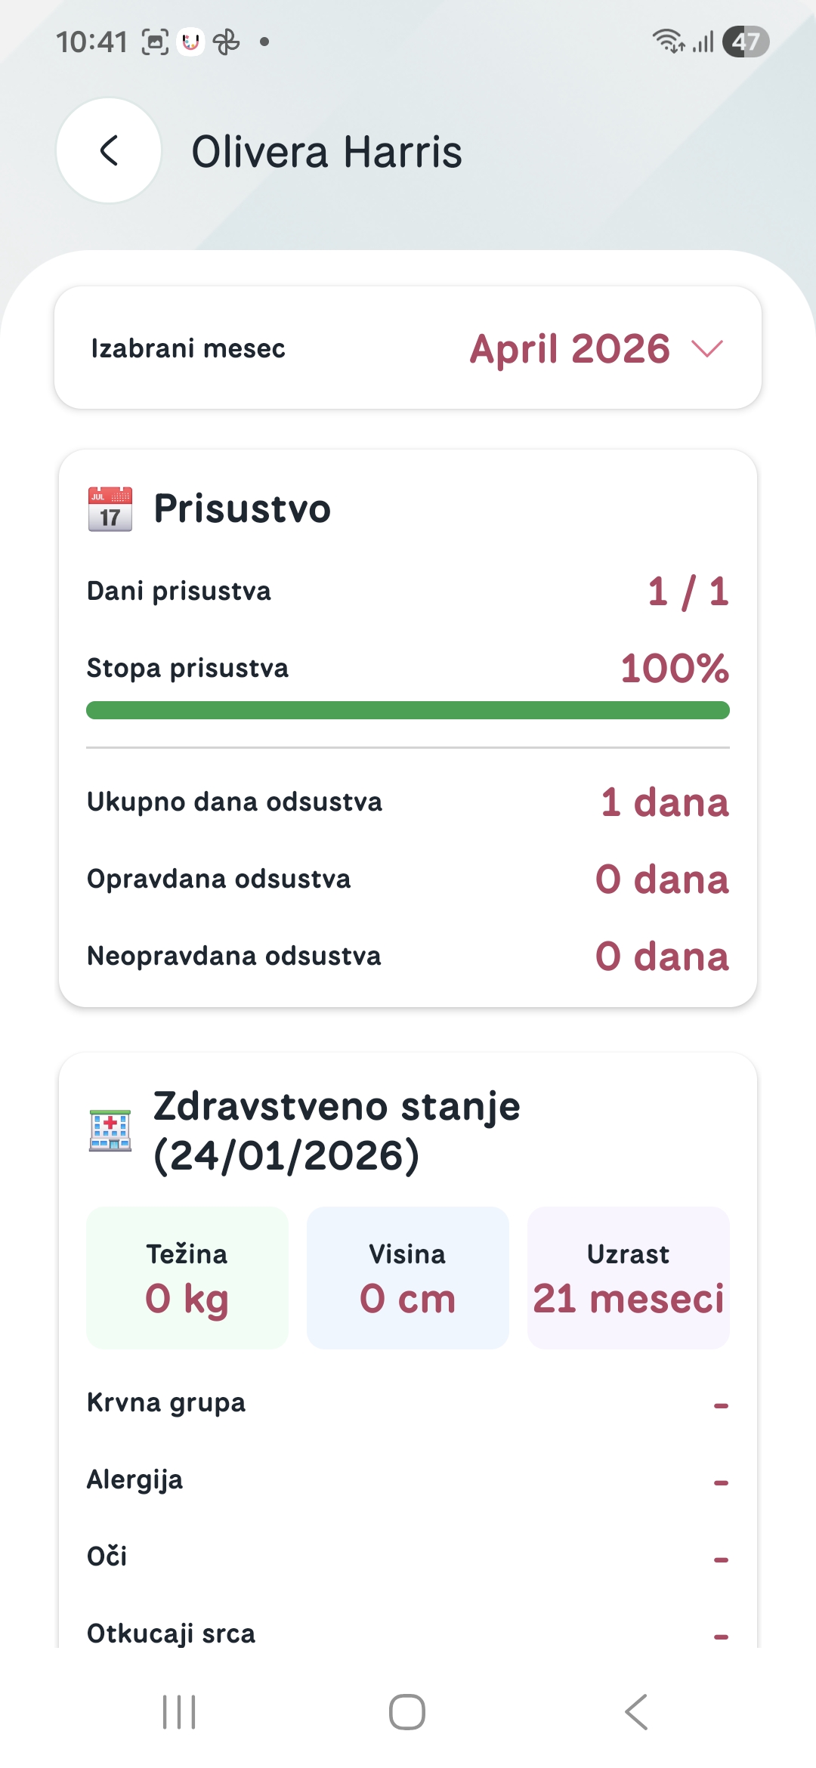Tap the Krvna grupa row
This screenshot has height=1768, width=816.
(408, 1403)
